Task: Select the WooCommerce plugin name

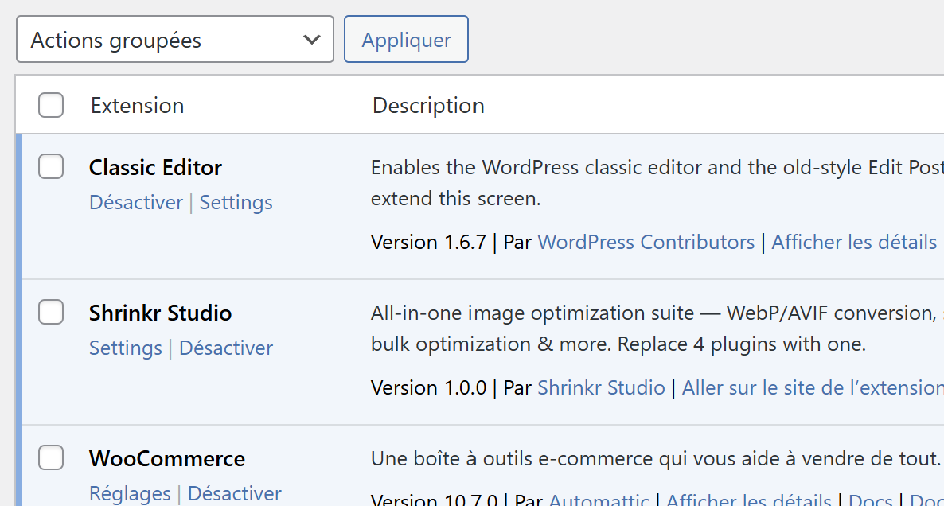Action: point(167,458)
